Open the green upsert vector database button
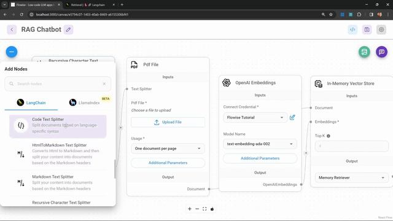393x221 pixels. coord(364,52)
